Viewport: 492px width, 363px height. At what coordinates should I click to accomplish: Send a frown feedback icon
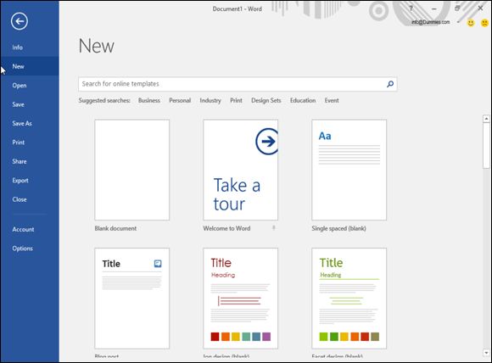484,23
